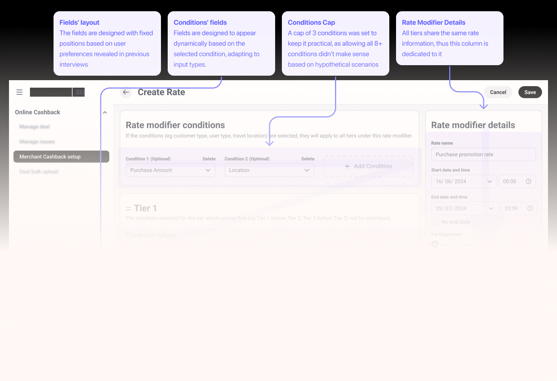This screenshot has height=381, width=557.
Task: Click Add Condition button
Action: coord(368,166)
